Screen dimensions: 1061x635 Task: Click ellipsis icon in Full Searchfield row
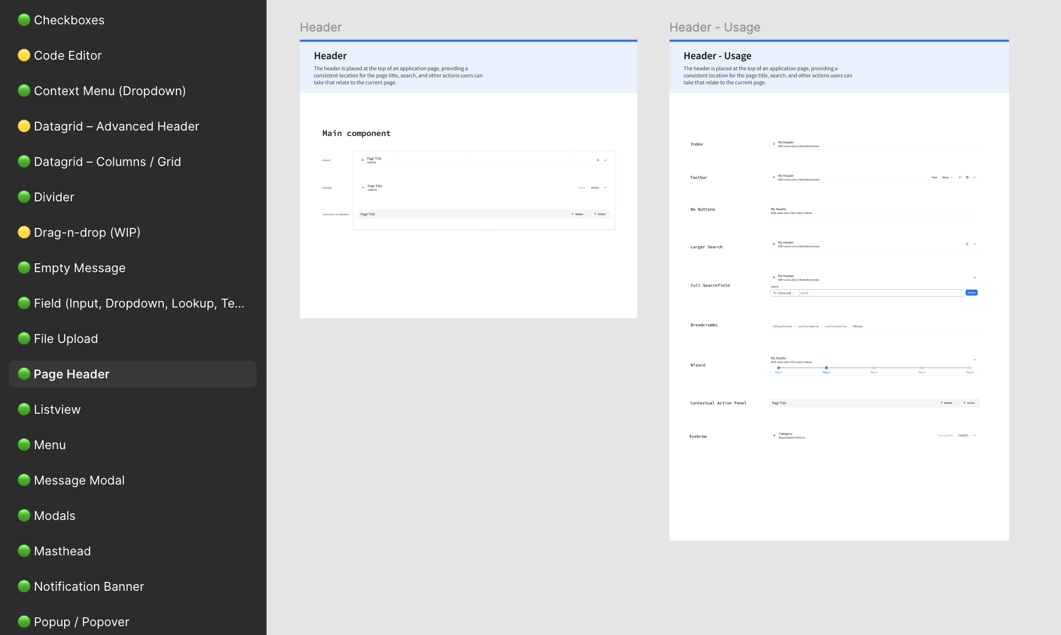pos(975,277)
